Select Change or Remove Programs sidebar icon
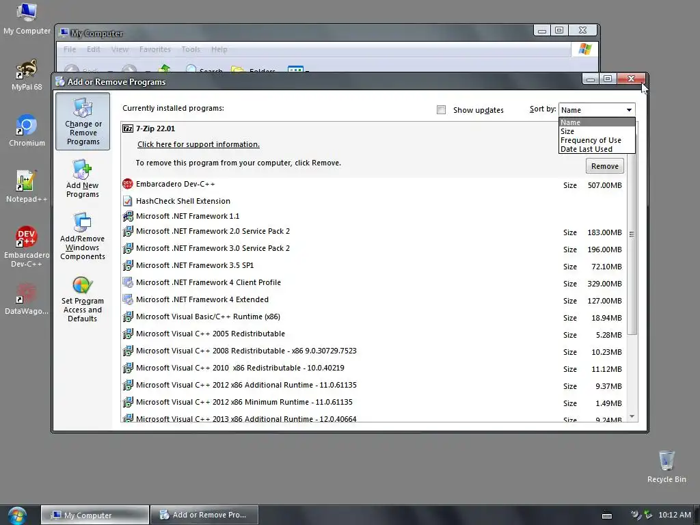 click(x=83, y=121)
